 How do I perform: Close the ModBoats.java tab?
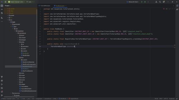(66, 6)
